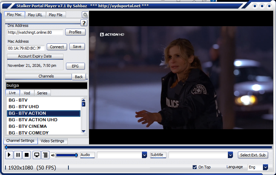276x175 pixels.
Task: Open the help question mark button
Action: coord(84,23)
